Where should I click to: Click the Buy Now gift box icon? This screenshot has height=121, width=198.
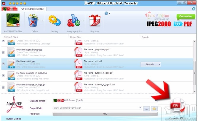pos(95,20)
